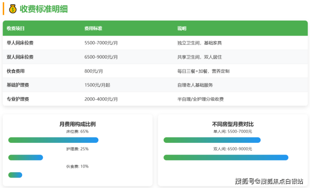Click the 5500-7000元/月 price cell
The height and width of the screenshot is (188, 310).
pos(101,43)
